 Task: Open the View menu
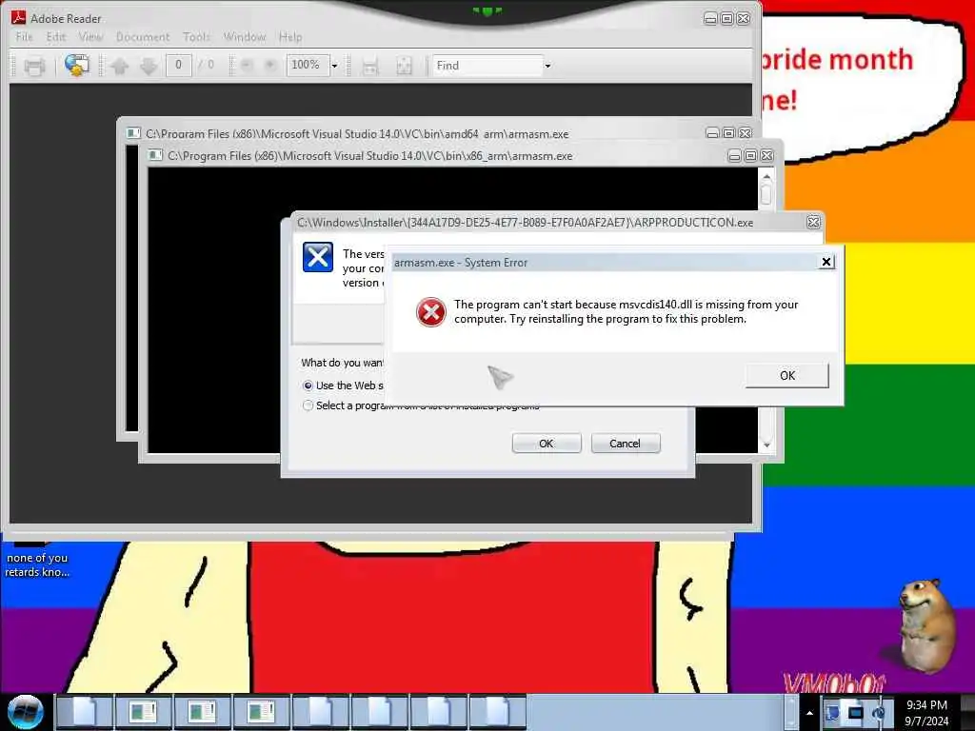coord(90,37)
